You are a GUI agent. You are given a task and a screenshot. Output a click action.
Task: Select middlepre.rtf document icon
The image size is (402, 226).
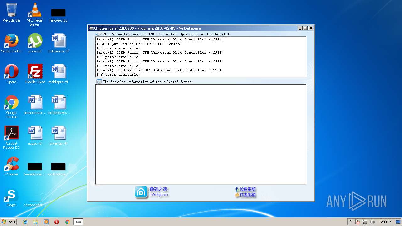pyautogui.click(x=58, y=74)
